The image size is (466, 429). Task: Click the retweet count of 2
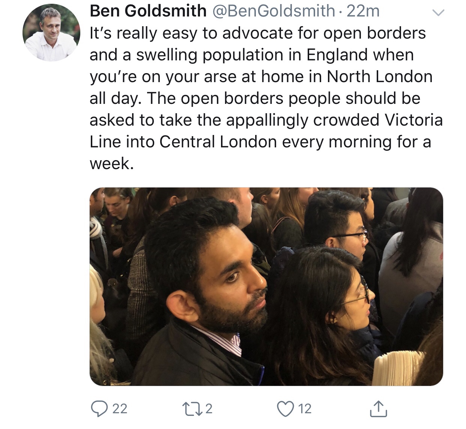[209, 408]
